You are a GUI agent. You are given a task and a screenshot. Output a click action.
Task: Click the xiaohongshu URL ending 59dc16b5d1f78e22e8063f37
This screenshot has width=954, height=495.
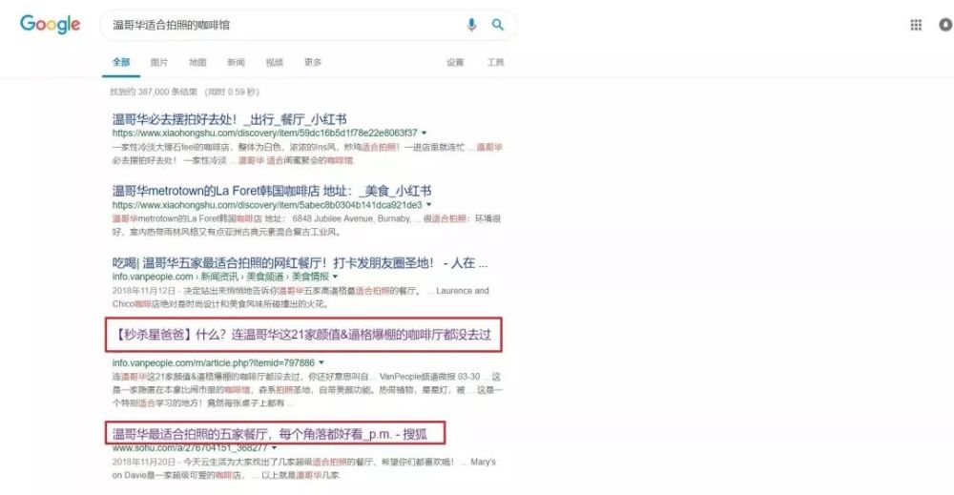click(264, 133)
